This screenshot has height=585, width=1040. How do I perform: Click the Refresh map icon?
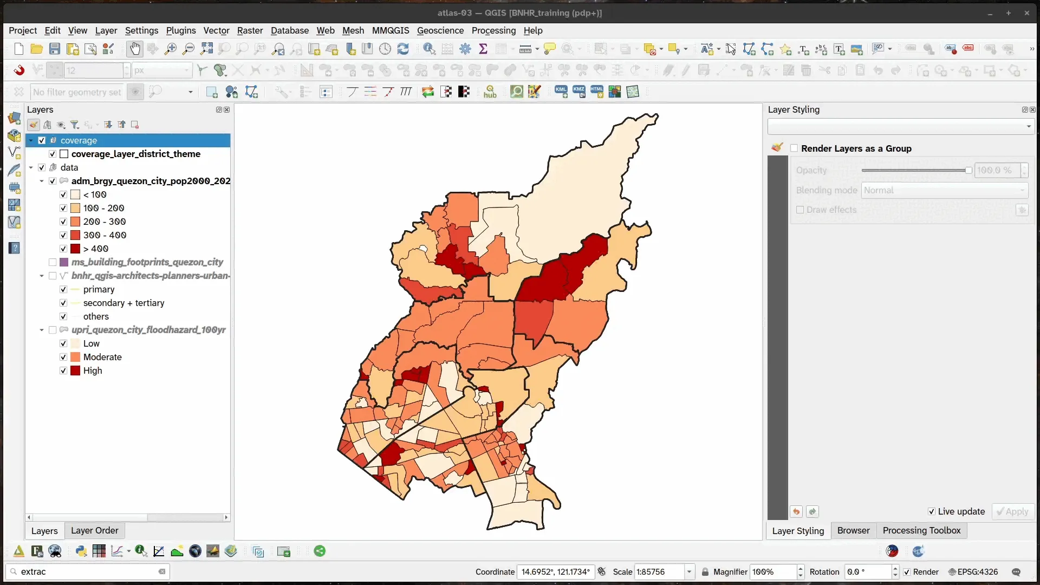pos(403,49)
